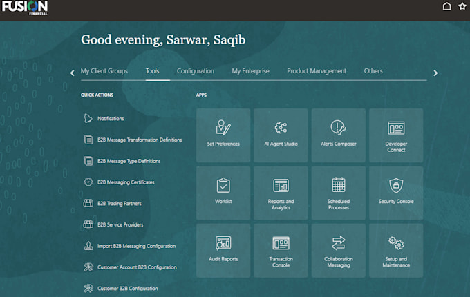Launch AI Agent Studio app
Screen dimensions: 470x297
click(x=281, y=135)
